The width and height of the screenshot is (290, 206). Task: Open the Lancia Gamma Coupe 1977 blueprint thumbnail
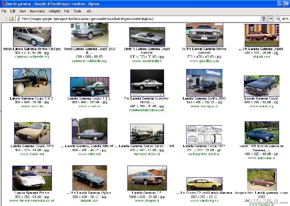[x=204, y=134]
